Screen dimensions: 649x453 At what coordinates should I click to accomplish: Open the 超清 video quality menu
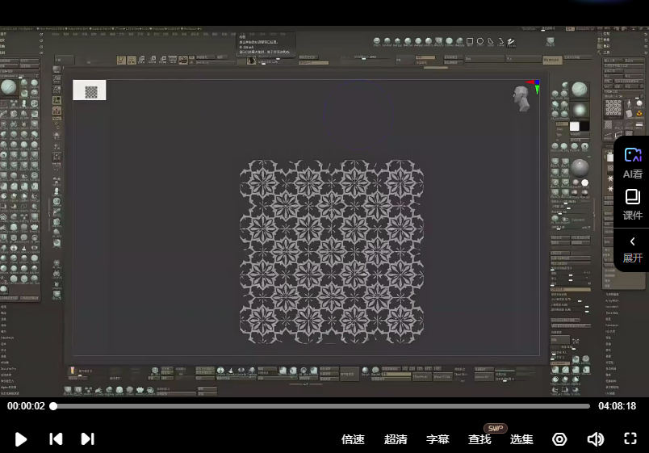pyautogui.click(x=396, y=439)
